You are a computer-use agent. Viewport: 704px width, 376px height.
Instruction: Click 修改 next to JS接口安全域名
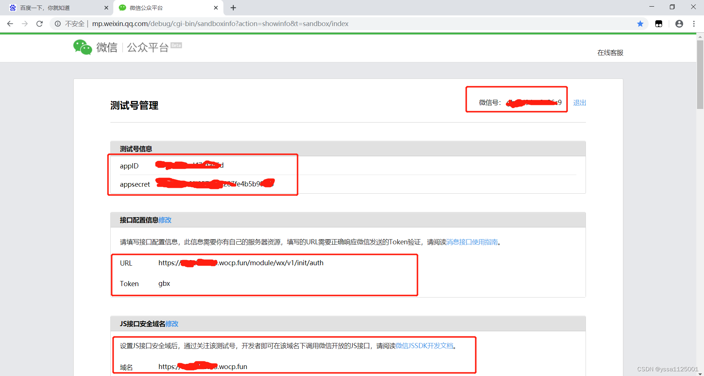[x=172, y=324]
